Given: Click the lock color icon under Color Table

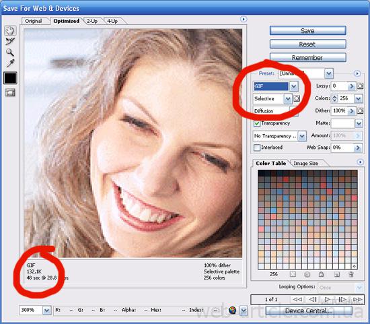Looking at the screenshot, I should 321,274.
